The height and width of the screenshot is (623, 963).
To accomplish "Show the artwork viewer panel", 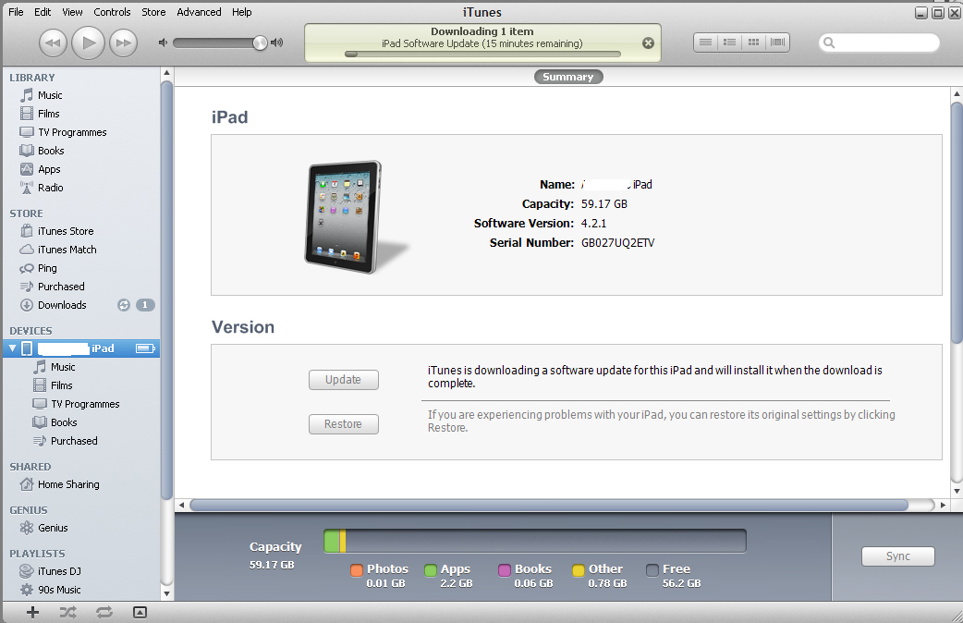I will click(x=140, y=612).
